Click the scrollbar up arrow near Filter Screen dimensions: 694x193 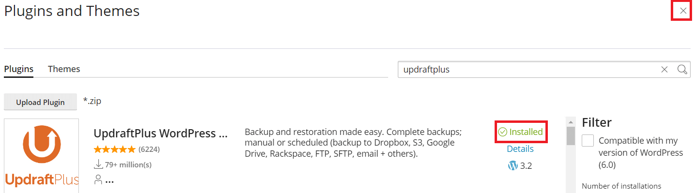[571, 121]
